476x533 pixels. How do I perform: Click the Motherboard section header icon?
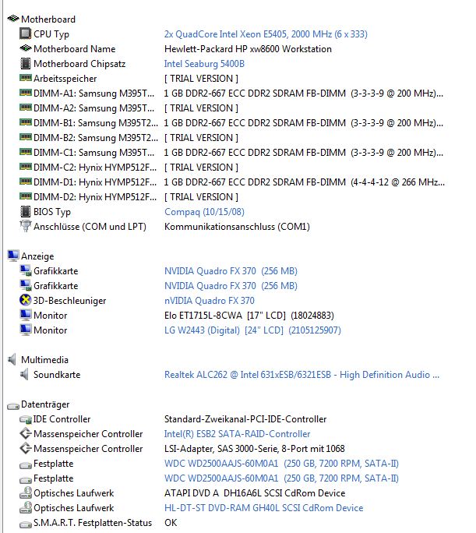[13, 19]
